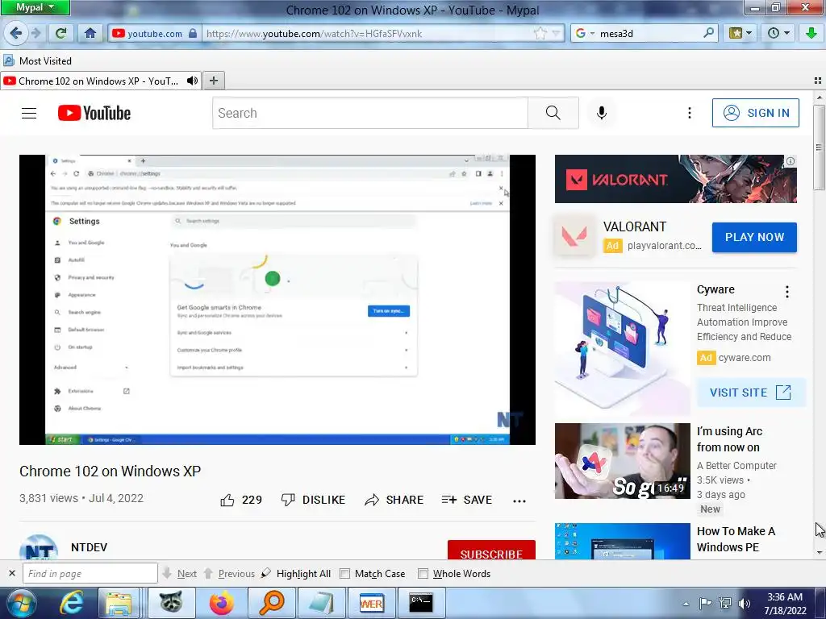
Task: Submit YouTube search with magnifier button
Action: click(x=553, y=113)
